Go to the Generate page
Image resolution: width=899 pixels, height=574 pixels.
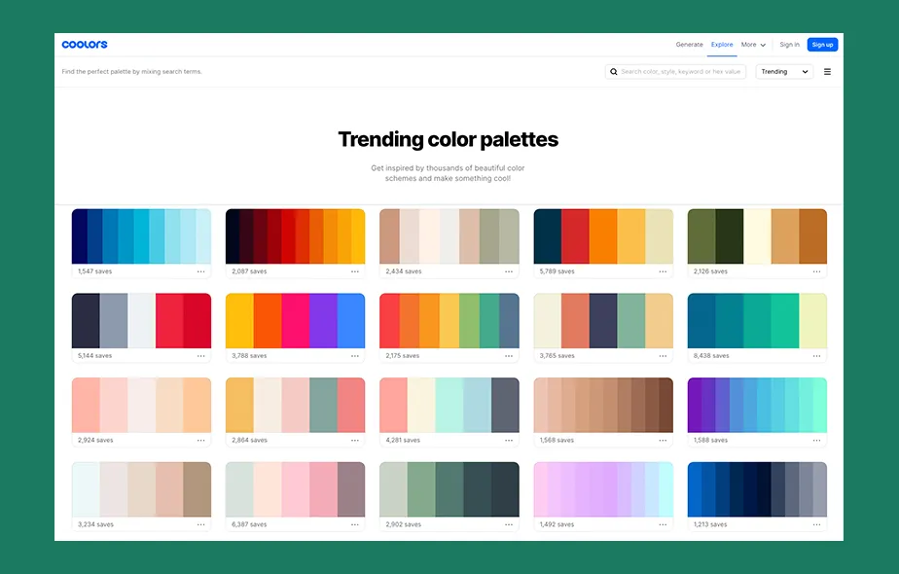point(689,45)
